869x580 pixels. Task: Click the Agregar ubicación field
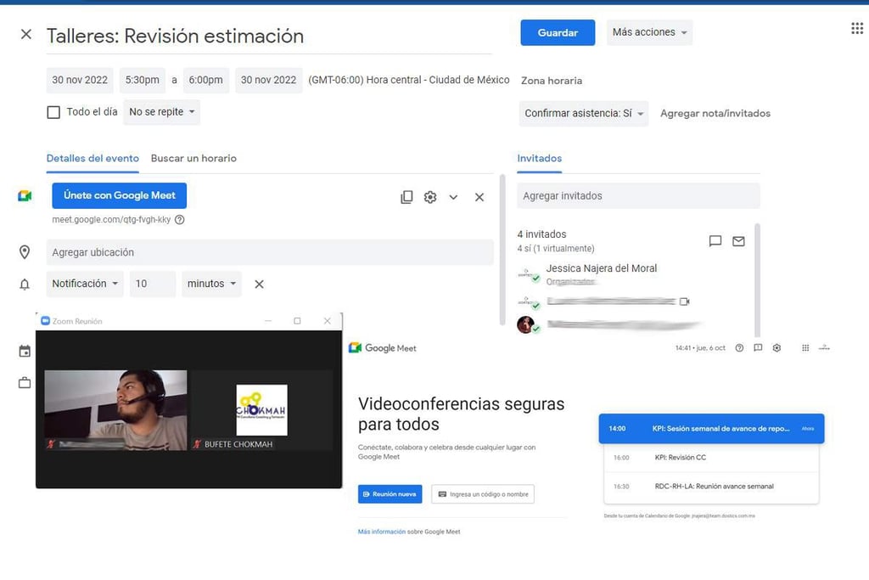(x=270, y=252)
